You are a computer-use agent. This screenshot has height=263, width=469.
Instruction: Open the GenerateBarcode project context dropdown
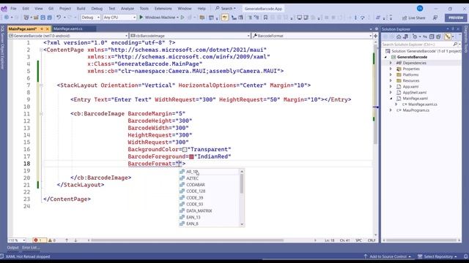tap(68, 36)
